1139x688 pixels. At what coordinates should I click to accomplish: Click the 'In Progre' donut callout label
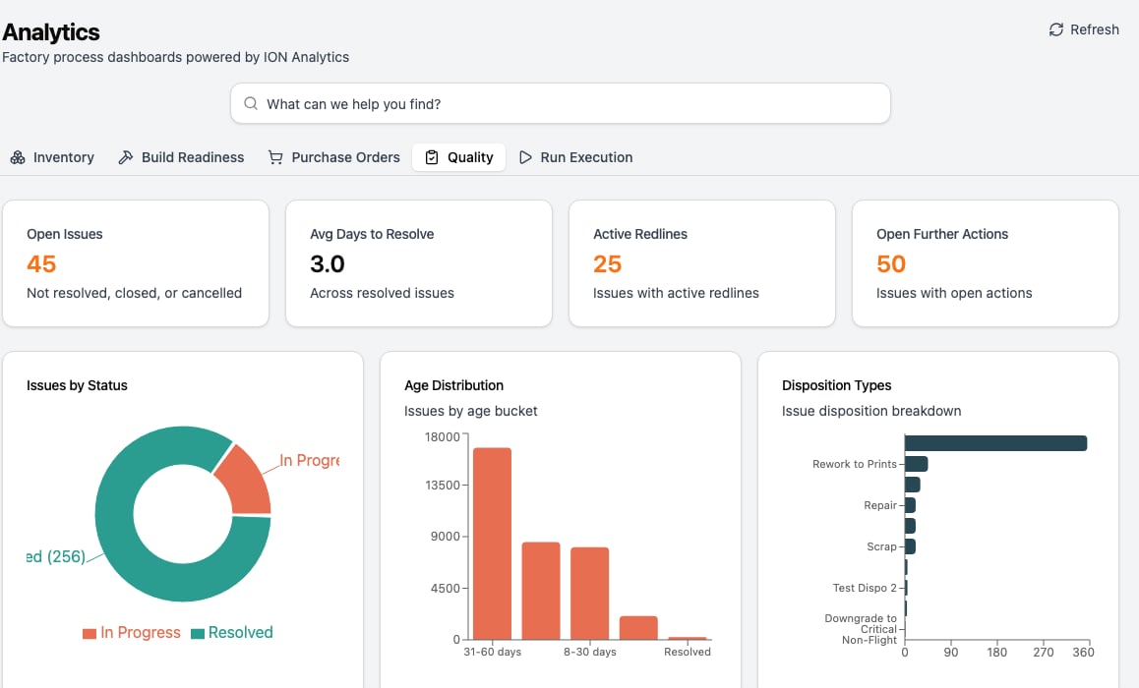click(x=310, y=460)
